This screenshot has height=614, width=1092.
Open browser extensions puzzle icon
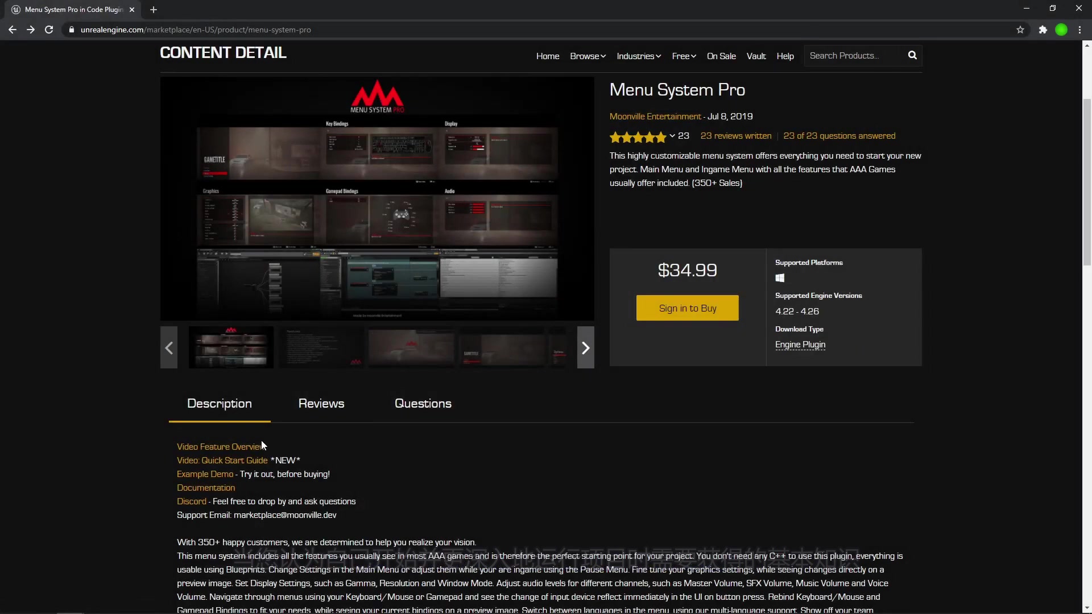click(1043, 30)
